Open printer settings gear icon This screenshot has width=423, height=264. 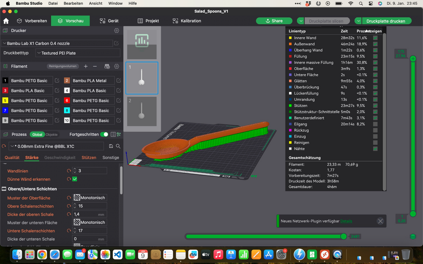pyautogui.click(x=116, y=31)
